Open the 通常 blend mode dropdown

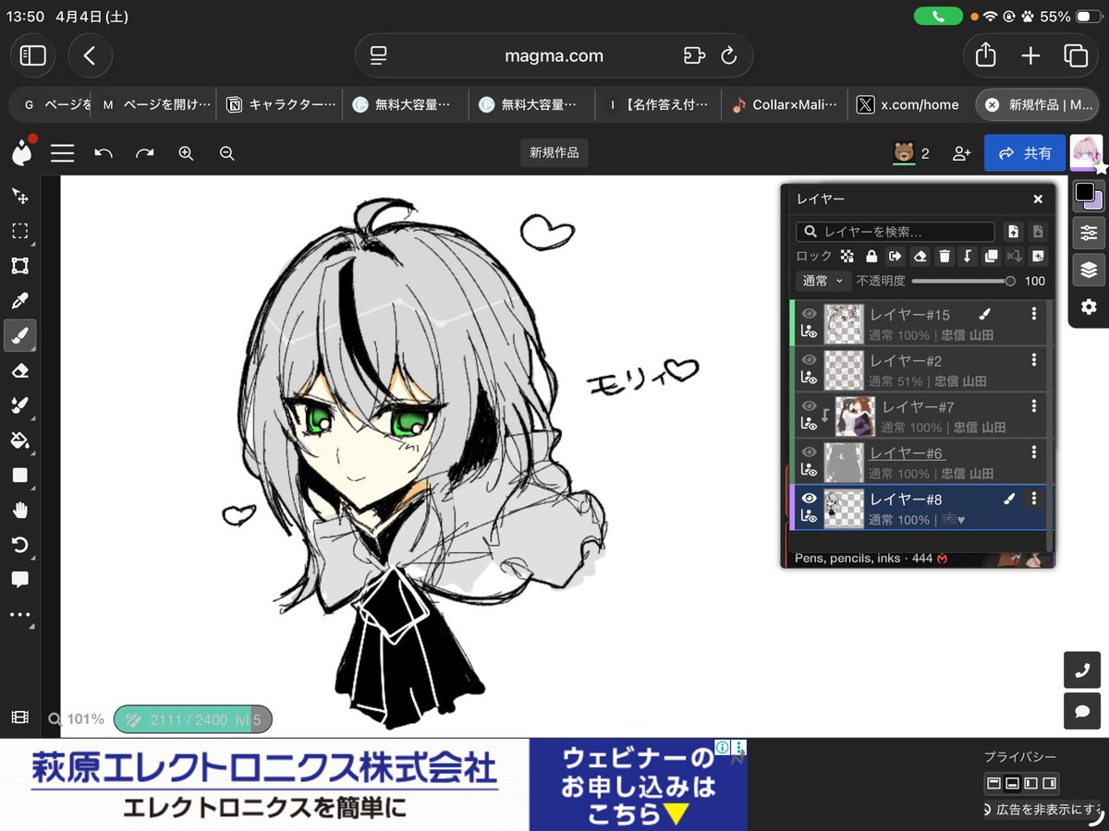[x=822, y=281]
